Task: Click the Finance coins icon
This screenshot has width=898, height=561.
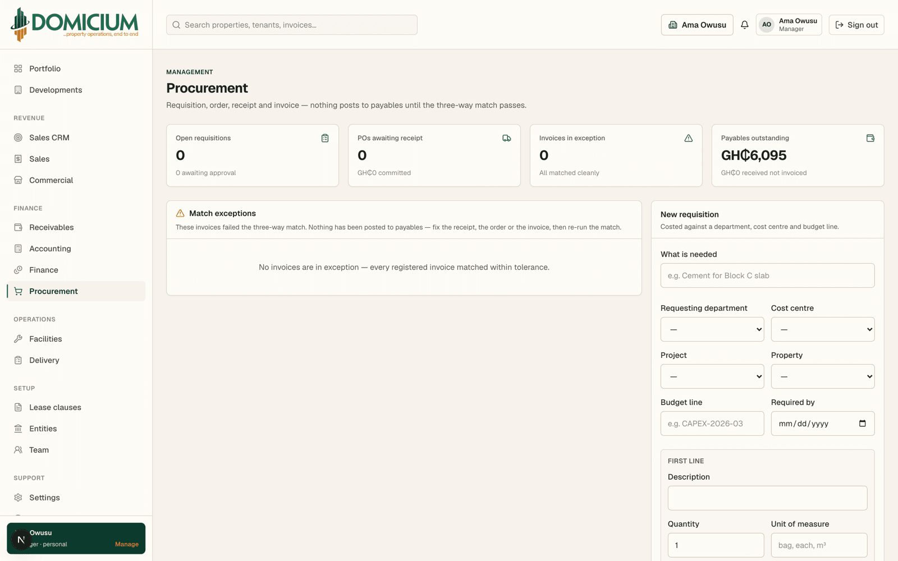Action: click(x=18, y=270)
